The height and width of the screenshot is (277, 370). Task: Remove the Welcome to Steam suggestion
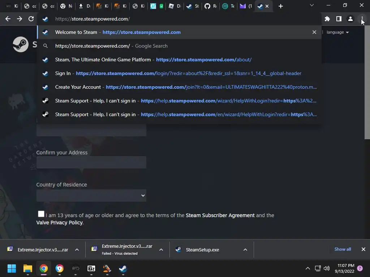click(x=314, y=32)
